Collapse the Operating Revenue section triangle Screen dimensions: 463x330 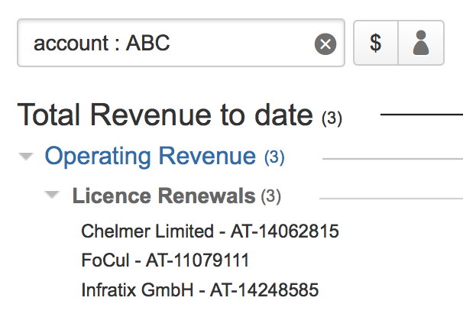[x=27, y=157]
